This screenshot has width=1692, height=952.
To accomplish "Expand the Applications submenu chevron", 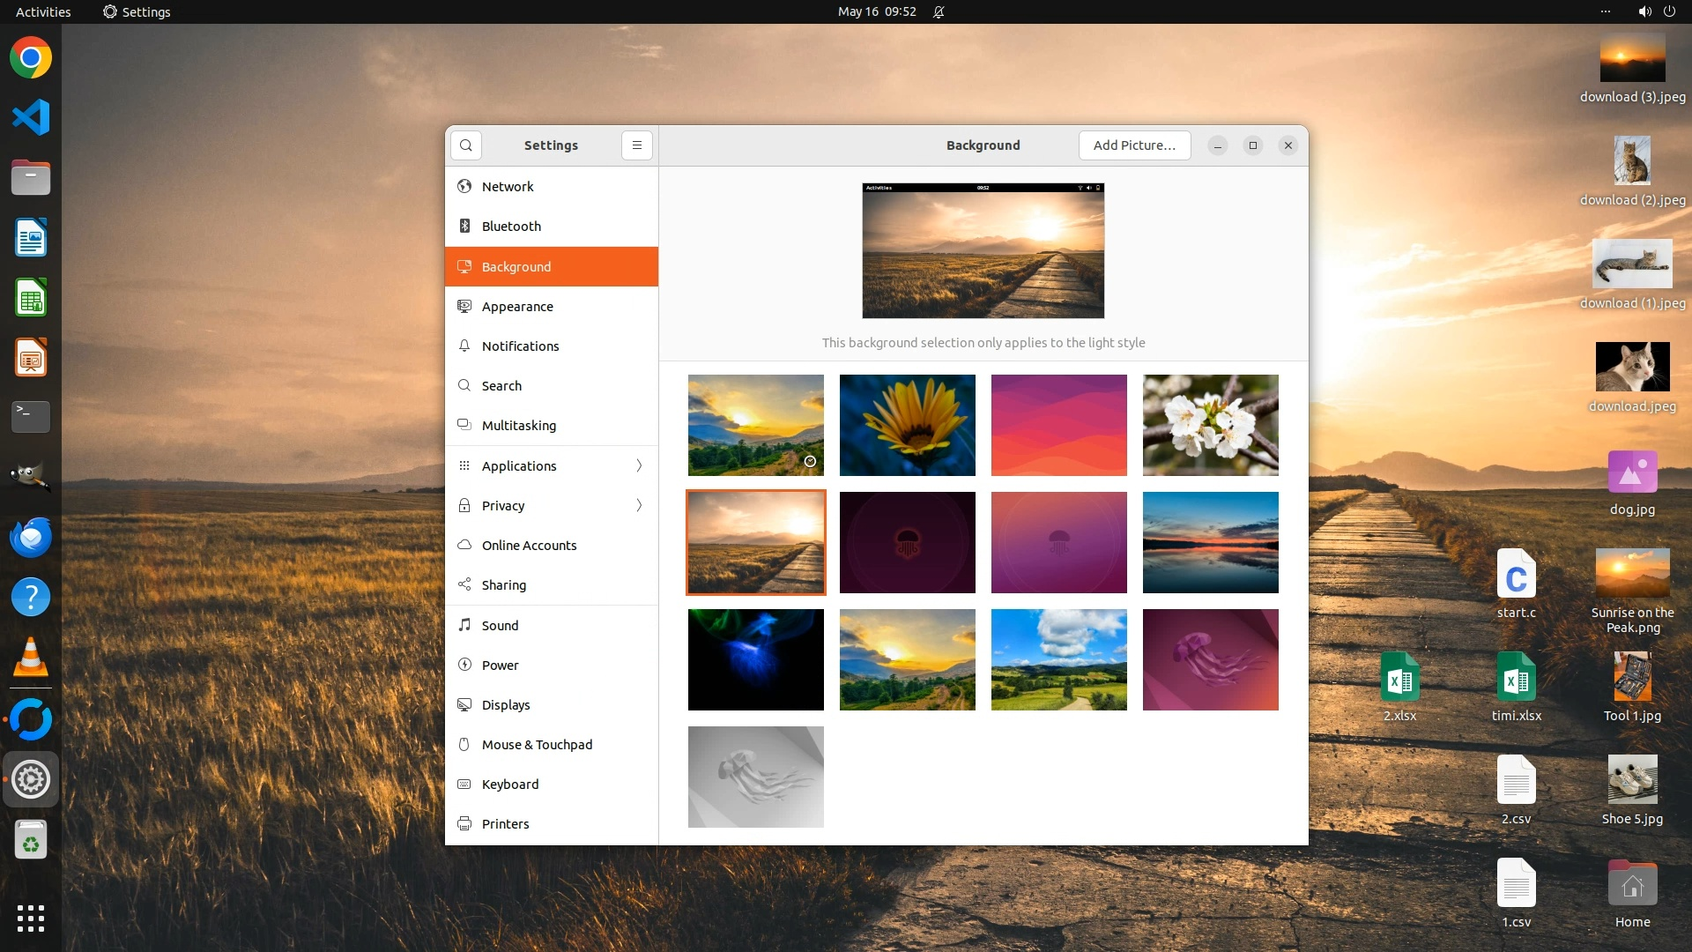I will coord(639,465).
